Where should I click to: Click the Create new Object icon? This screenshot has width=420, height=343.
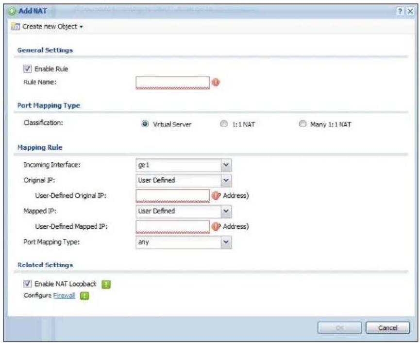15,27
